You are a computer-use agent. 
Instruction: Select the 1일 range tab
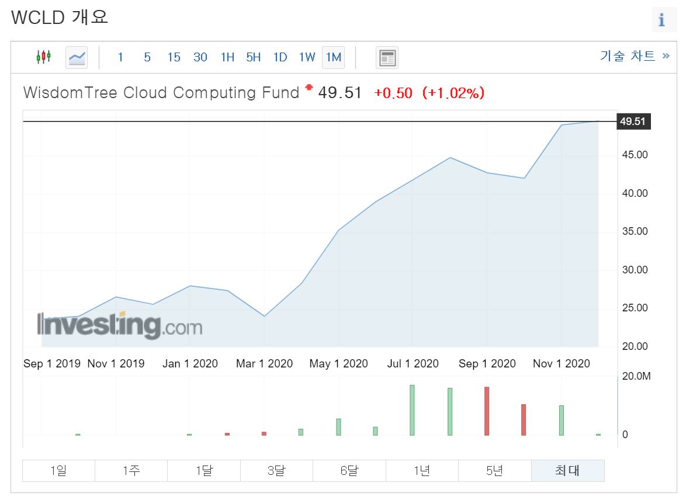click(x=58, y=471)
